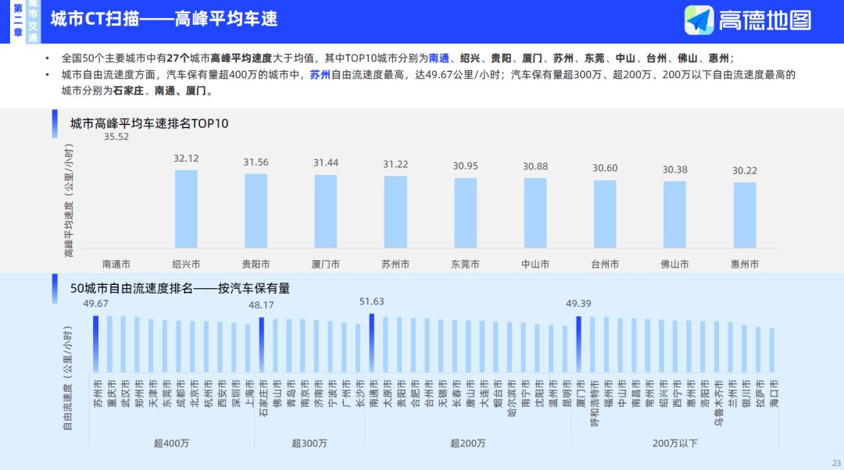This screenshot has height=470, width=844.
Task: Click the value label 30.60
Action: click(x=605, y=169)
